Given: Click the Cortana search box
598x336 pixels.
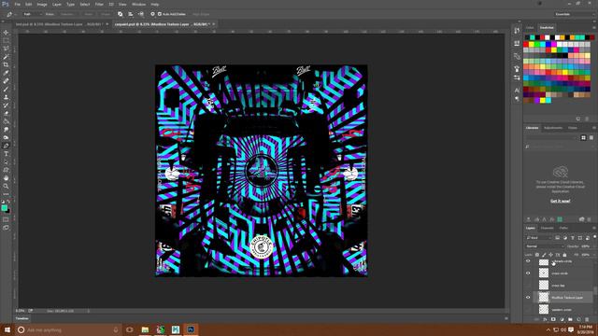Looking at the screenshot, I should coord(68,329).
